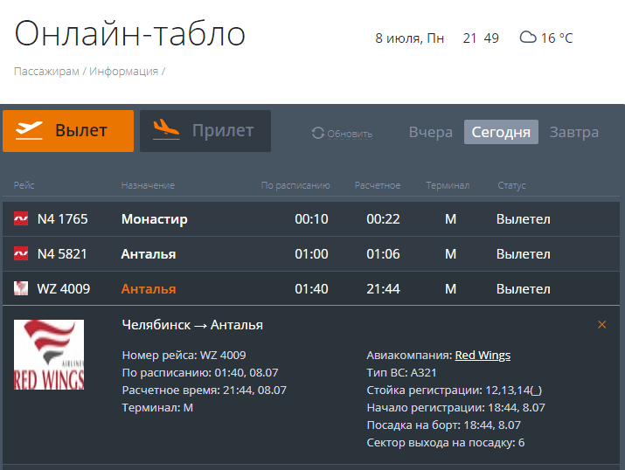Click the orange Анталья destination
This screenshot has height=470, width=625.
click(149, 289)
